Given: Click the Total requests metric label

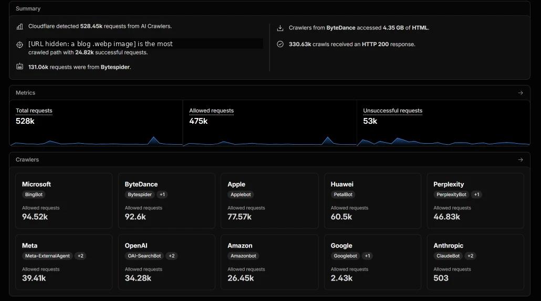Looking at the screenshot, I should 34,111.
